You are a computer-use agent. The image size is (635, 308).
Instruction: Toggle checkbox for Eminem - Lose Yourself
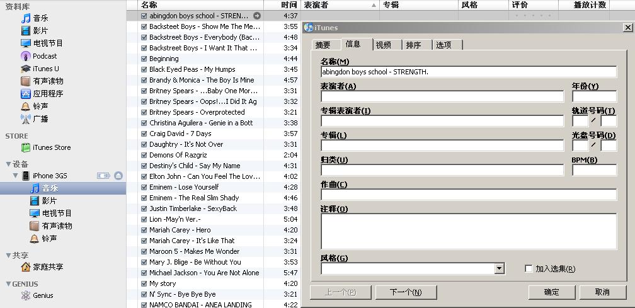click(144, 187)
